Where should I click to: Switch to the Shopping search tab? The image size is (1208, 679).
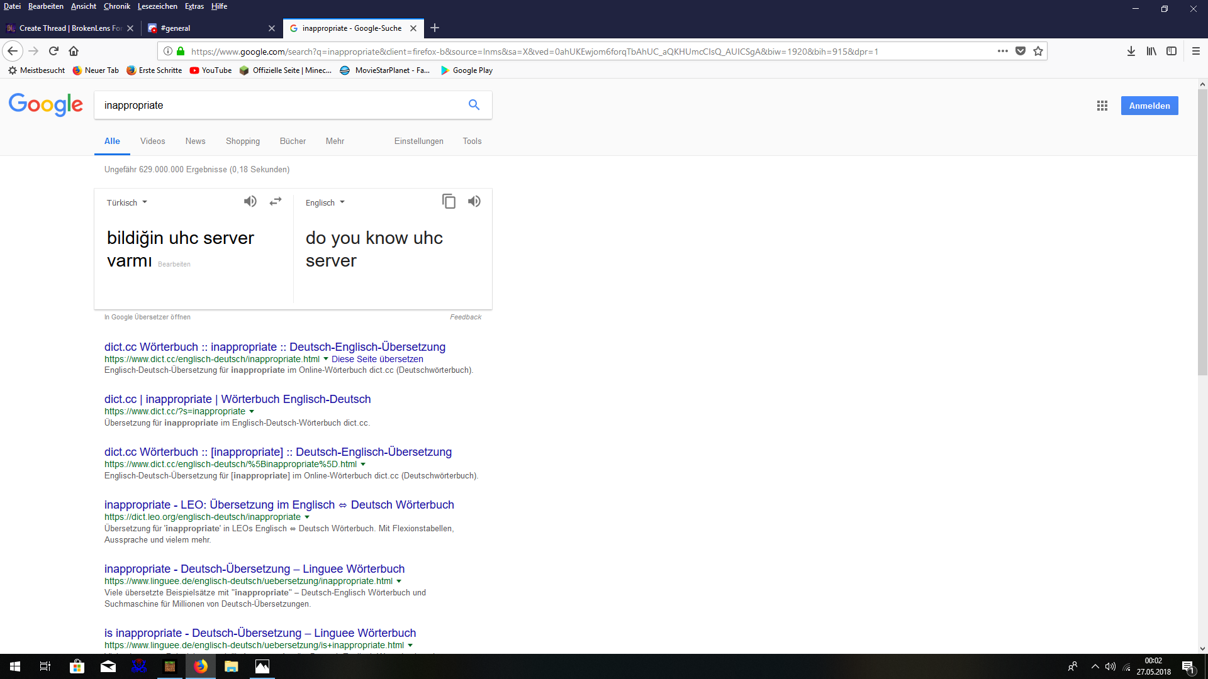pyautogui.click(x=243, y=141)
